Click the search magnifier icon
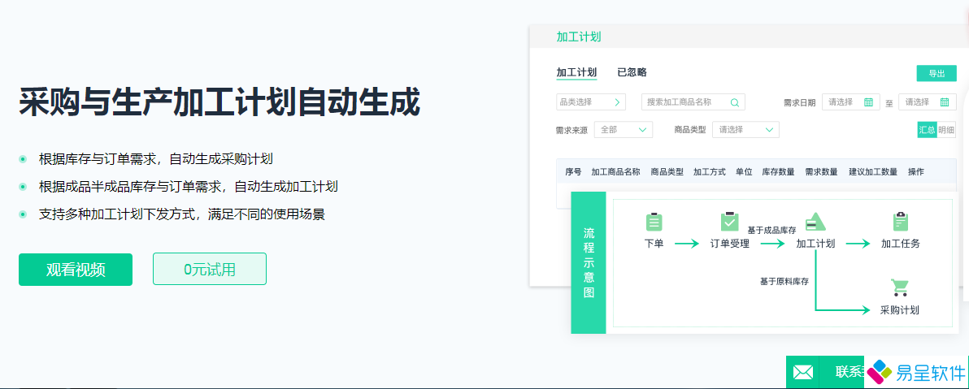 coord(735,102)
